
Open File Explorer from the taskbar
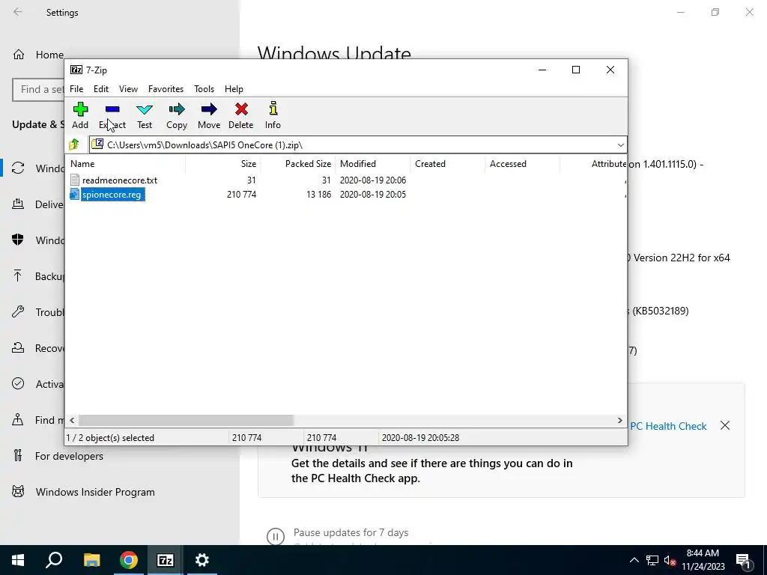(91, 560)
